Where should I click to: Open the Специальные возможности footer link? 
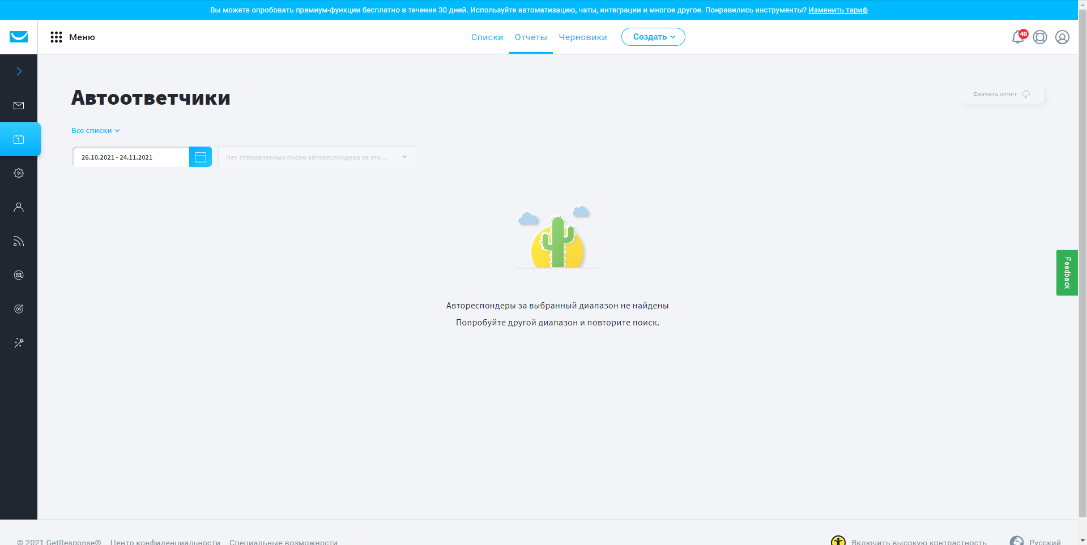coord(283,542)
